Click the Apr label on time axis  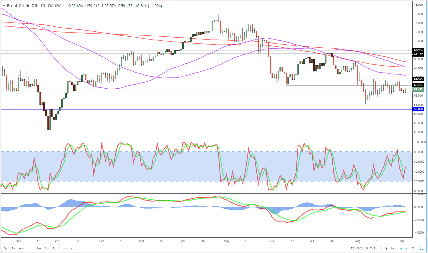[183, 241]
